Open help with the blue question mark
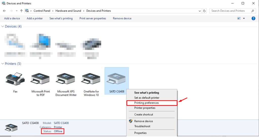The image size is (259, 138). (x=253, y=18)
